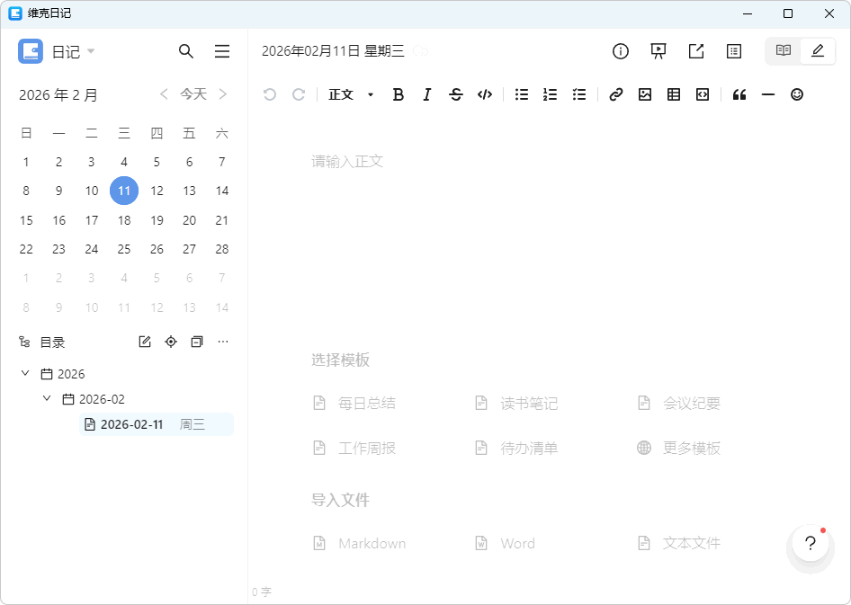Screen dimensions: 851x605
Task: Toggle bold text formatting
Action: pyautogui.click(x=399, y=94)
